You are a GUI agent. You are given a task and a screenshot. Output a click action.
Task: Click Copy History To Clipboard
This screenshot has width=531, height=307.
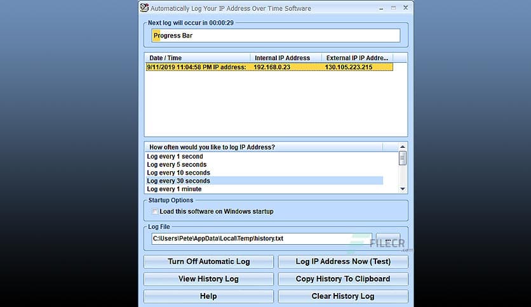point(343,278)
